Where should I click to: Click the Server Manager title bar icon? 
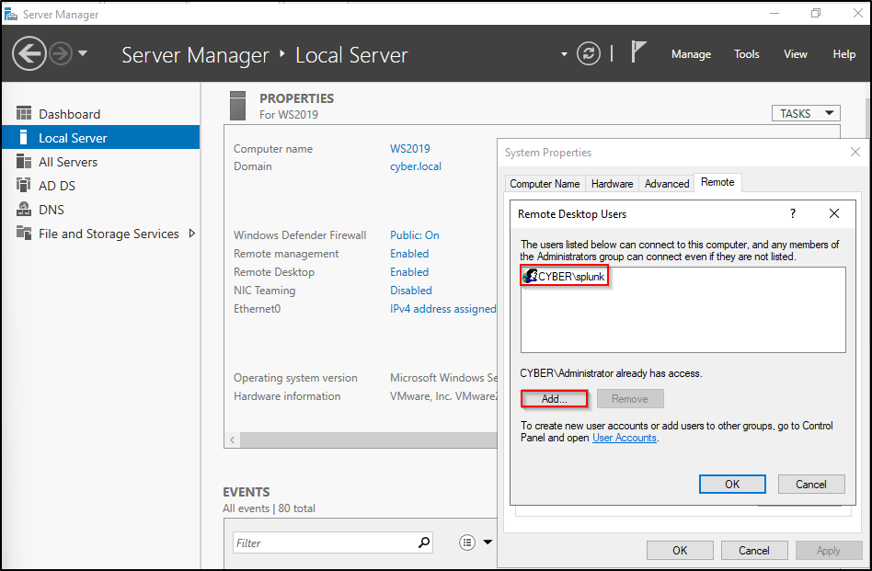tap(10, 14)
